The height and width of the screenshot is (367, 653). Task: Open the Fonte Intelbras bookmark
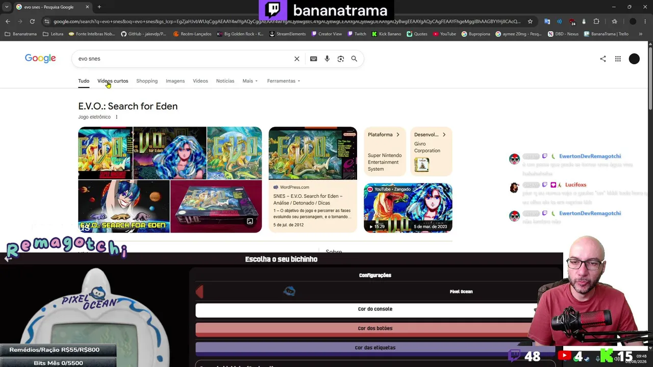(x=92, y=34)
